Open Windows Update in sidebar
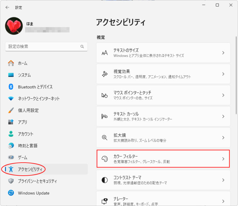The image size is (238, 206). [x=46, y=193]
